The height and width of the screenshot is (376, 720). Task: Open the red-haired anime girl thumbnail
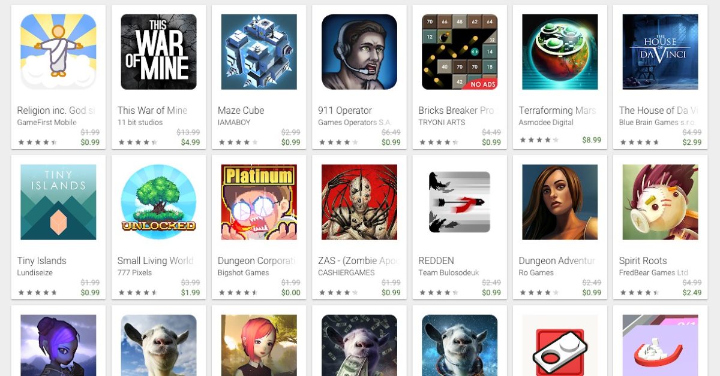pyautogui.click(x=259, y=345)
